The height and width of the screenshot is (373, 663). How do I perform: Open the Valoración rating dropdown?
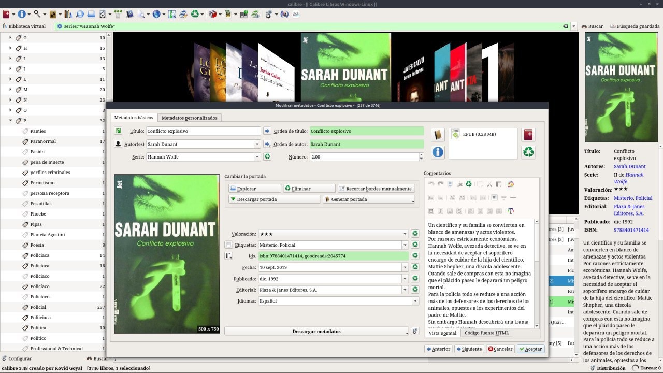(405, 234)
